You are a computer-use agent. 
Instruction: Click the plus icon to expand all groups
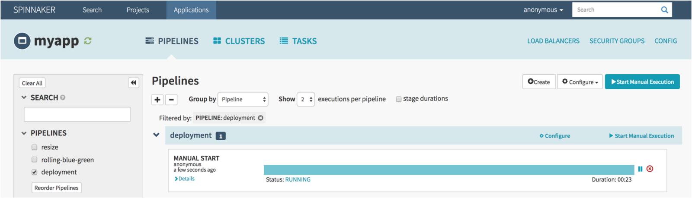(x=157, y=100)
